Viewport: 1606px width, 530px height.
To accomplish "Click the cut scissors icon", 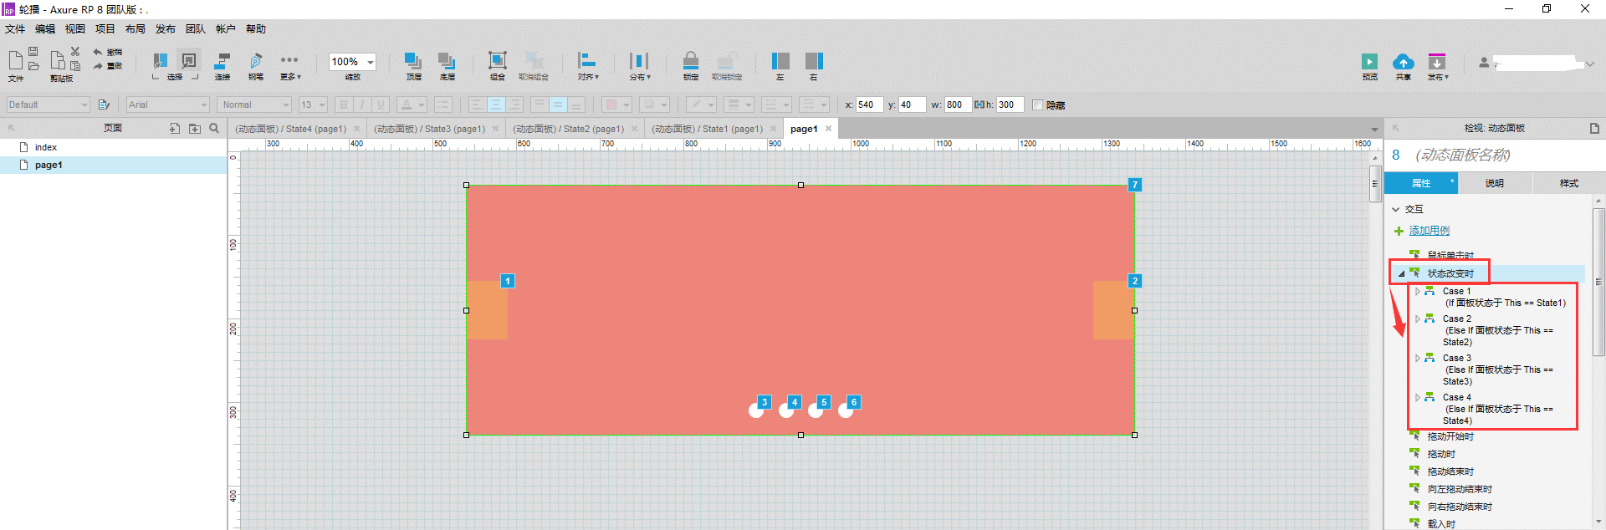I will pos(75,52).
